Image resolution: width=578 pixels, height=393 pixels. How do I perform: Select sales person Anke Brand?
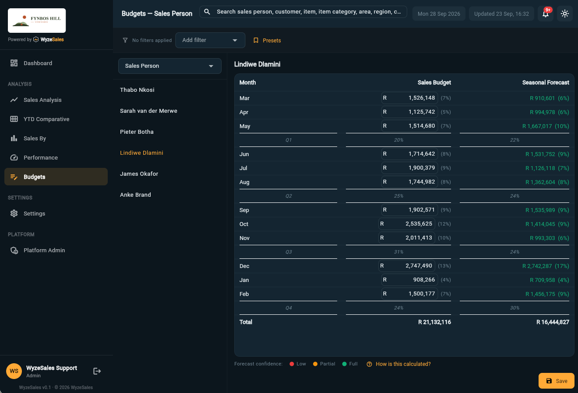(170, 195)
